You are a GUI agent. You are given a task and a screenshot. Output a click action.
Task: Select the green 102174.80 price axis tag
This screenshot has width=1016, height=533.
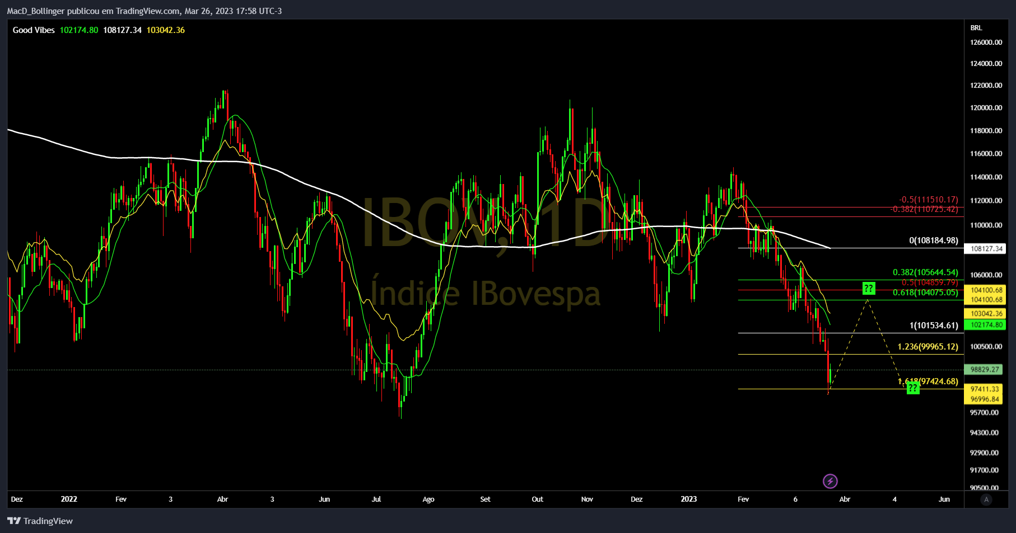coord(985,325)
